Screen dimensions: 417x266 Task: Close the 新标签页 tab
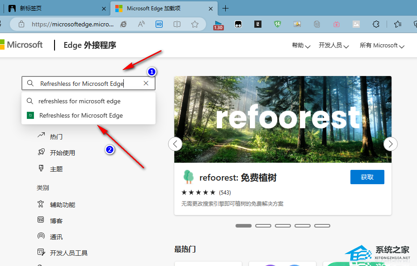pyautogui.click(x=104, y=9)
